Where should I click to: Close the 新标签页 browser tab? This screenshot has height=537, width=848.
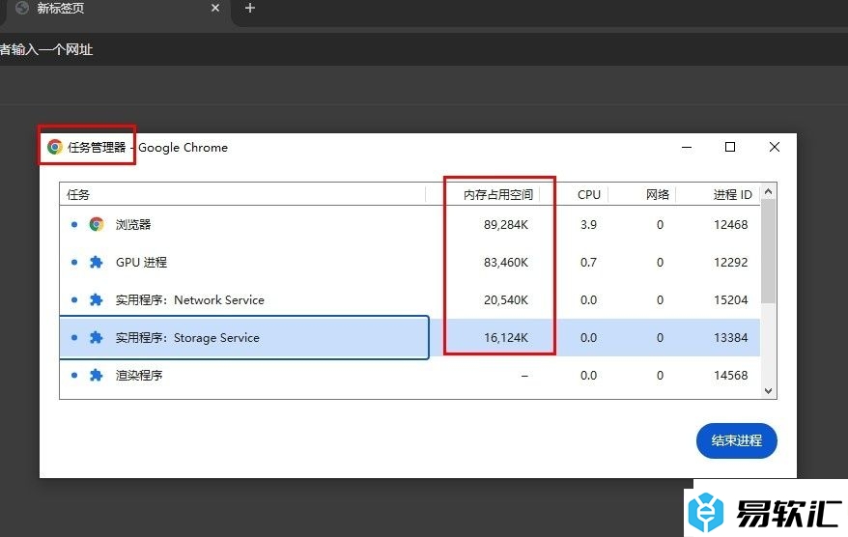point(215,8)
